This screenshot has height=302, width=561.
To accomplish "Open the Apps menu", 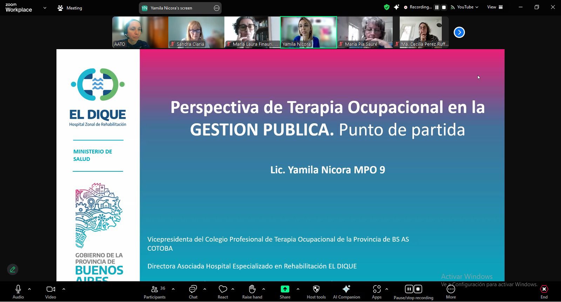I will tap(377, 292).
